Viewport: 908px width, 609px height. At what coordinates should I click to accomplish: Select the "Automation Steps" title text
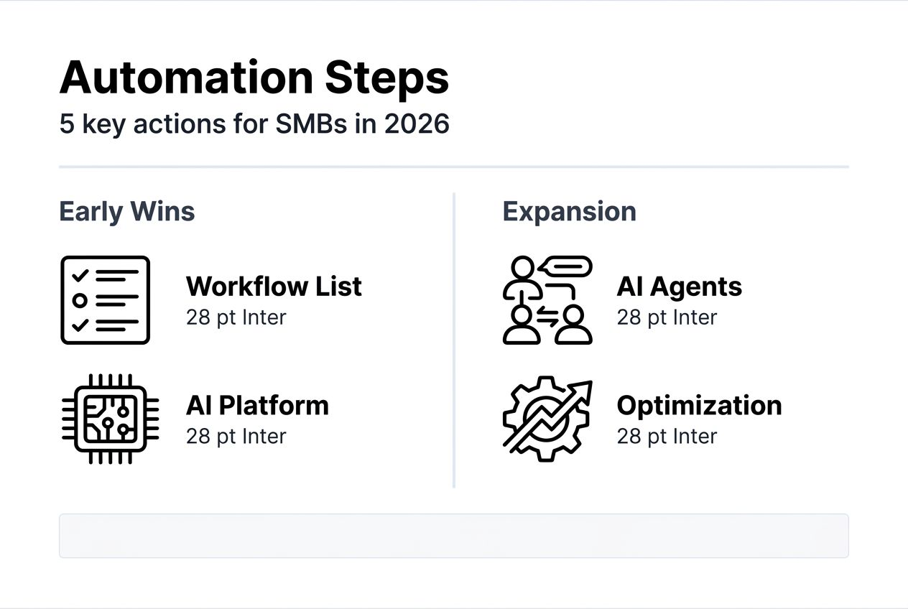pos(254,78)
